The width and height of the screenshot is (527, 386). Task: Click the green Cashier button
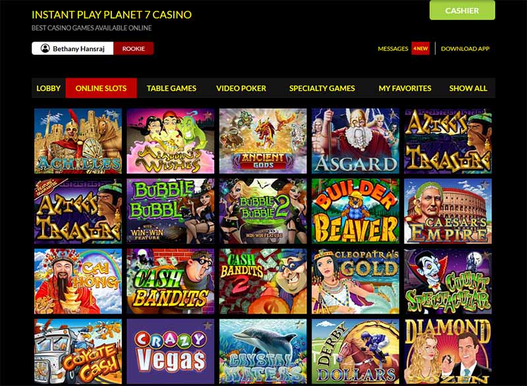462,11
